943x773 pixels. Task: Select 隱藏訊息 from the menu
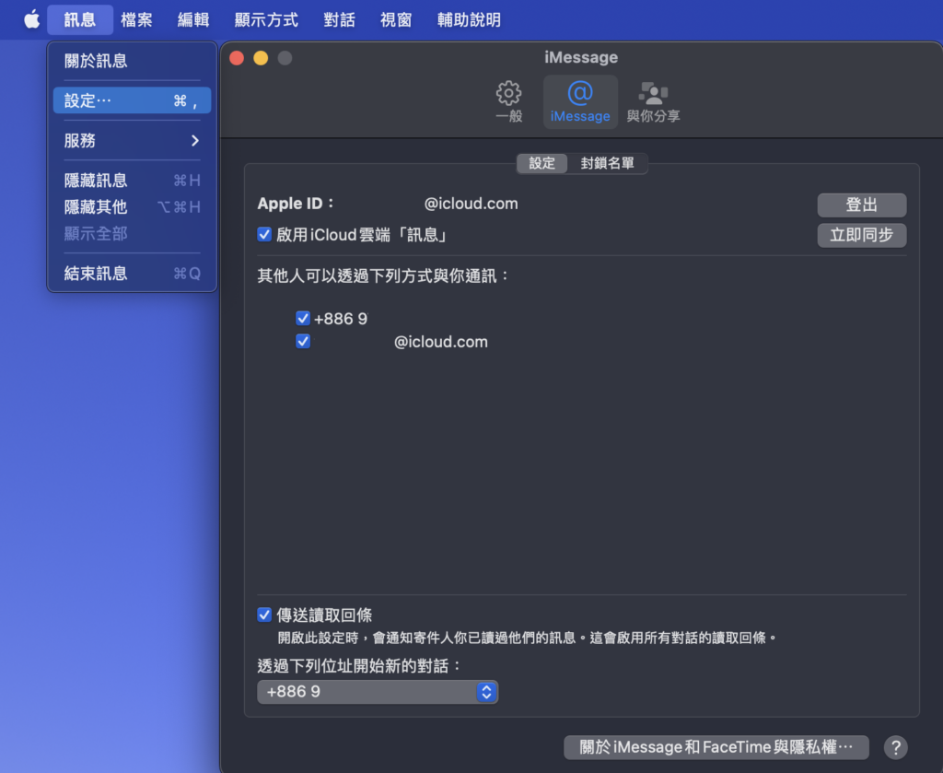(x=132, y=181)
